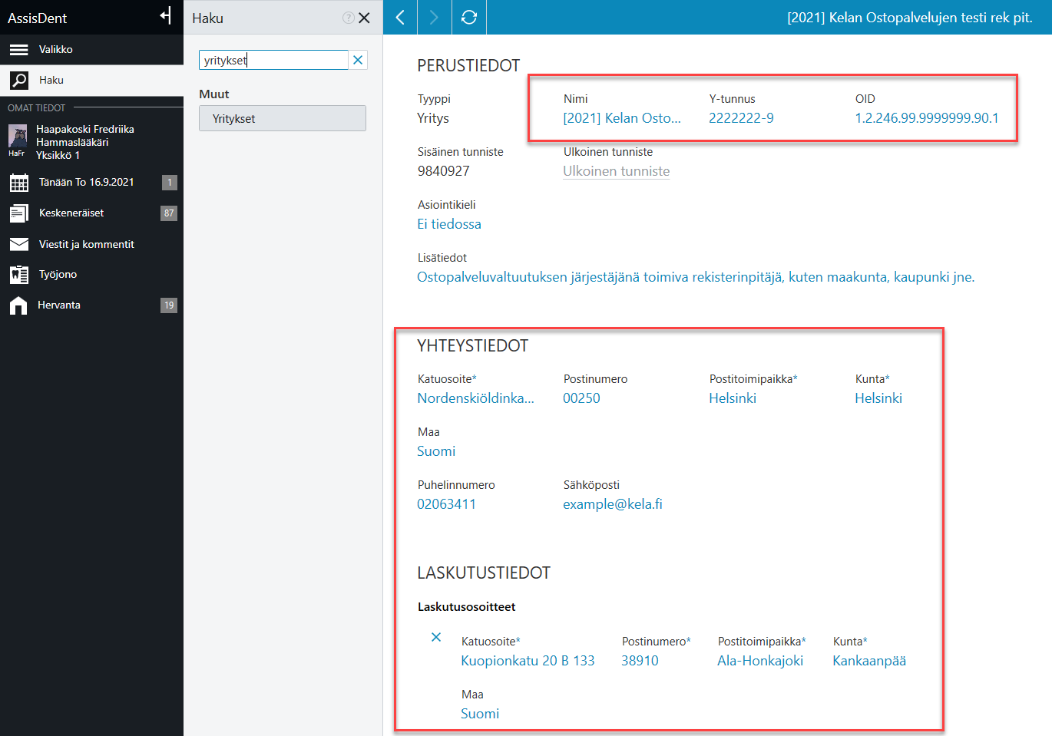
Task: Edit Sähköposti example@kela.fi
Action: [613, 504]
